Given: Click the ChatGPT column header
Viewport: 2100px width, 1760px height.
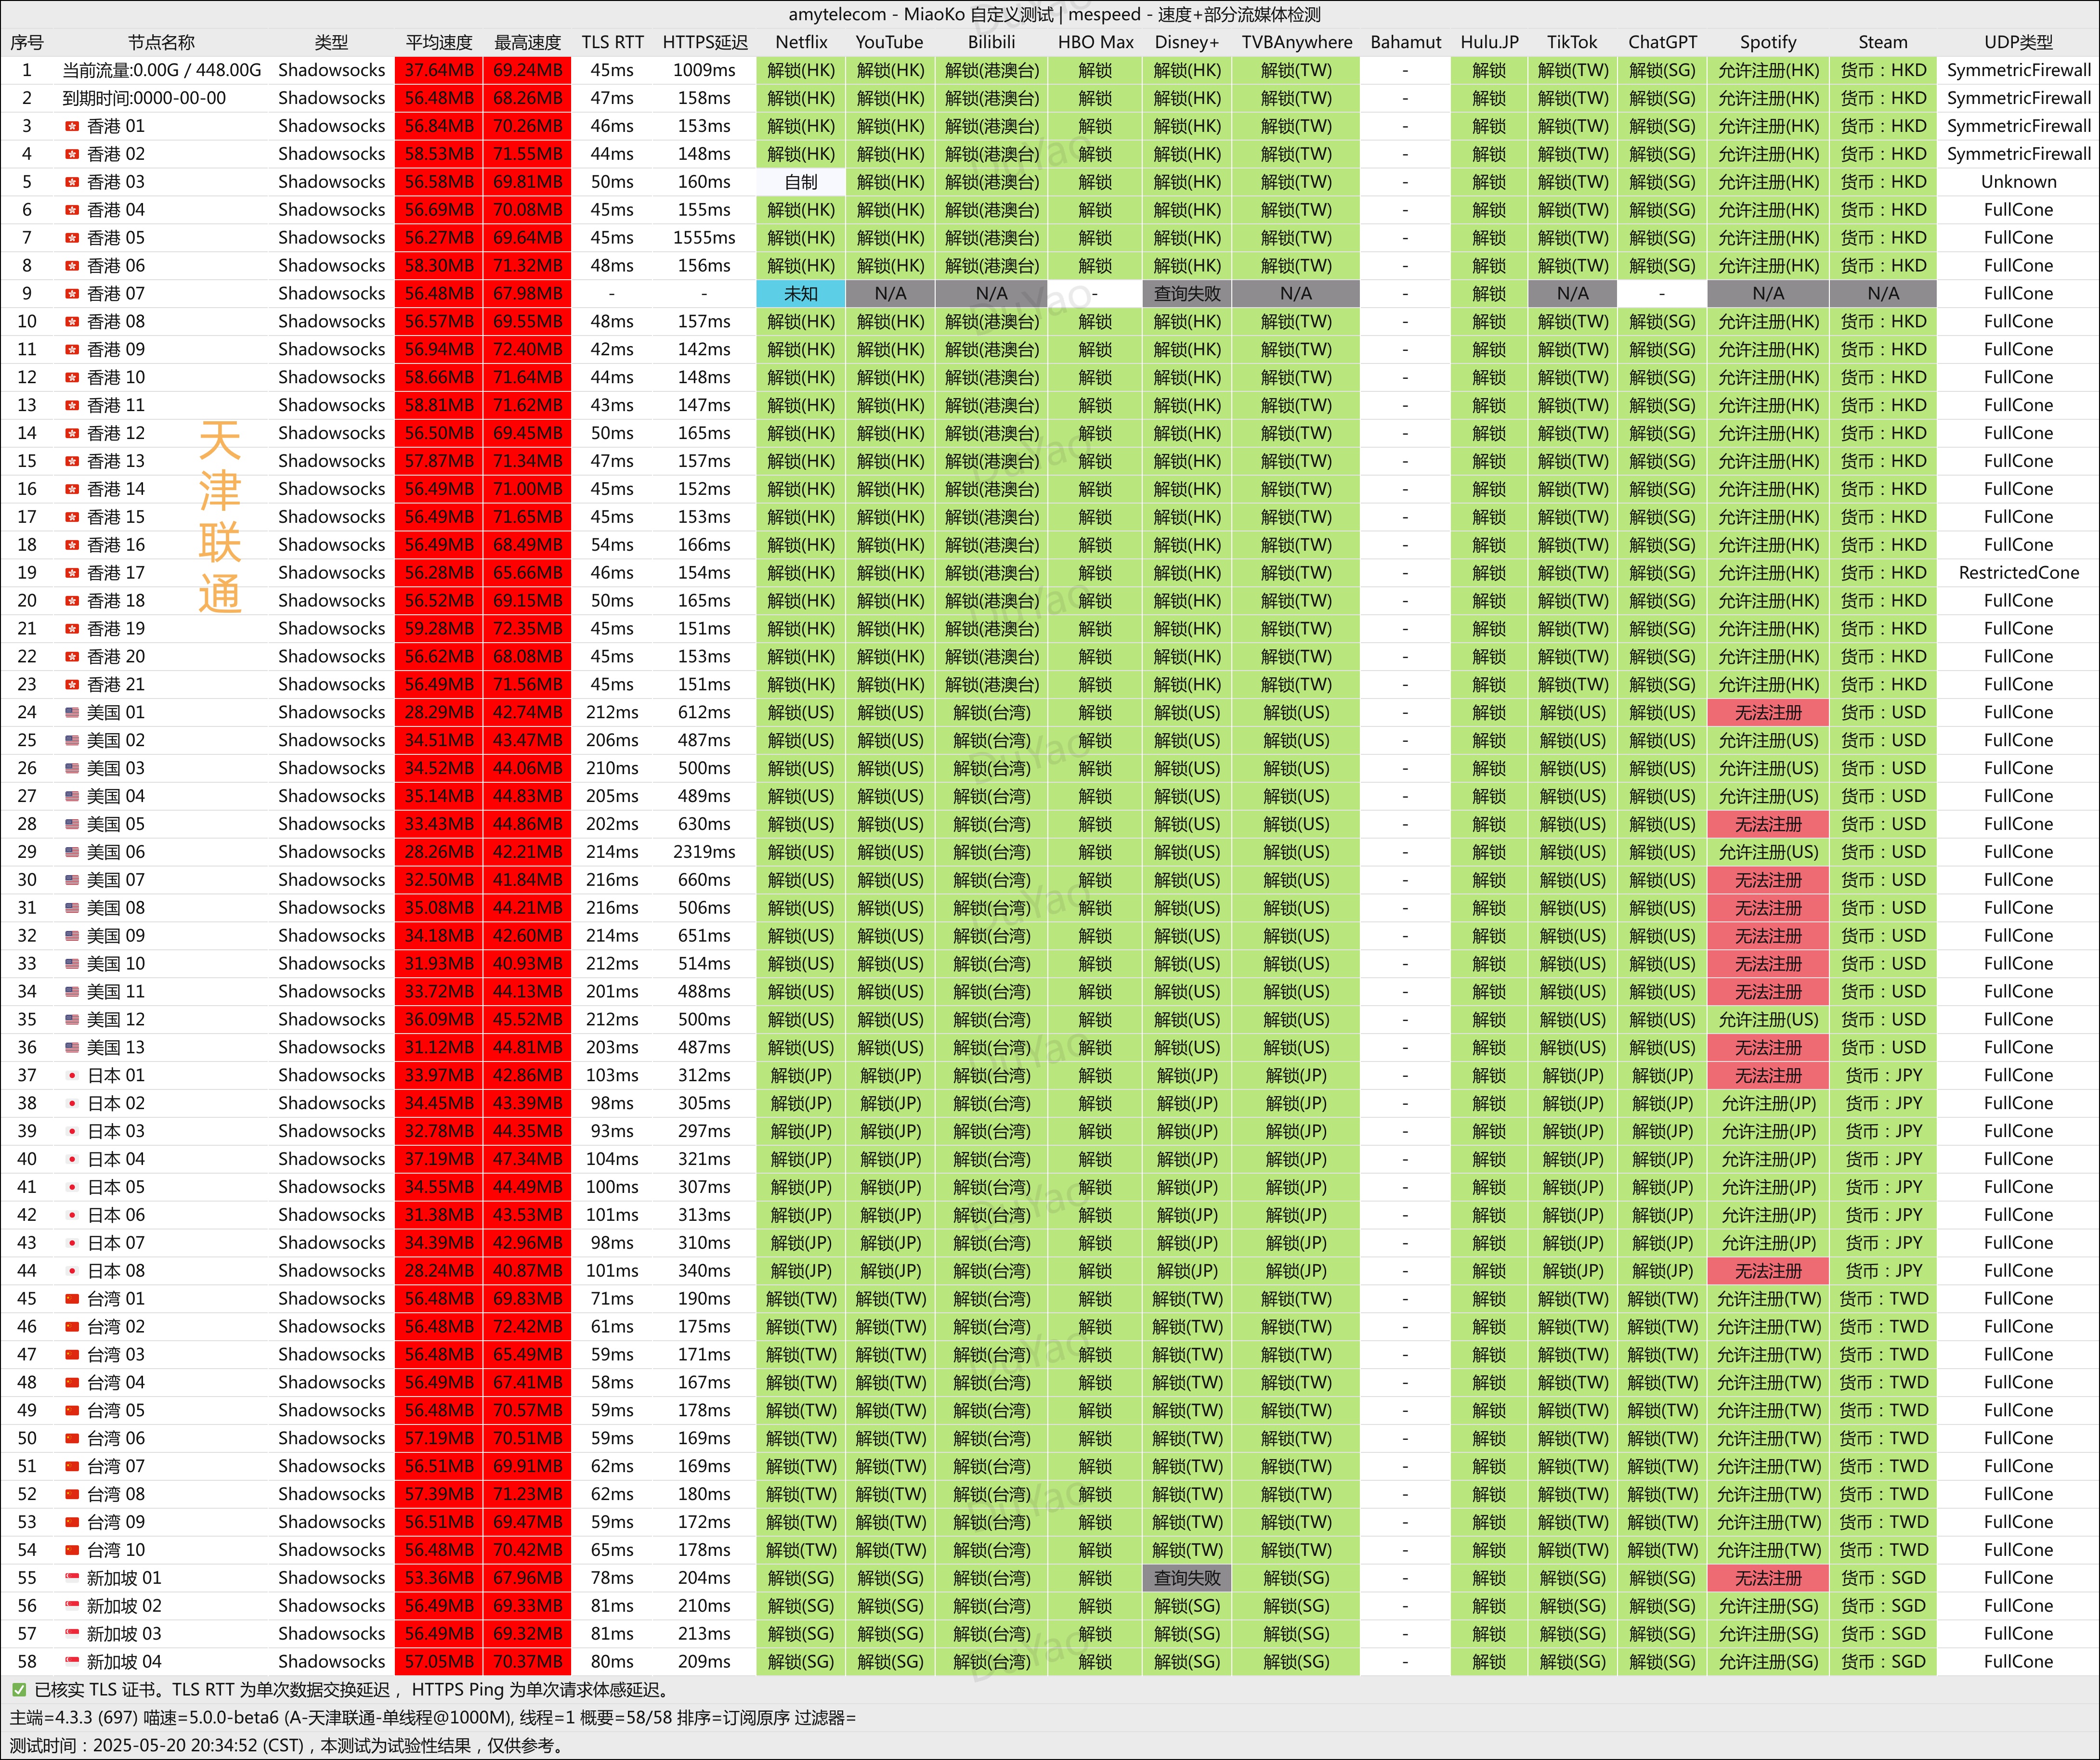Looking at the screenshot, I should point(1662,42).
